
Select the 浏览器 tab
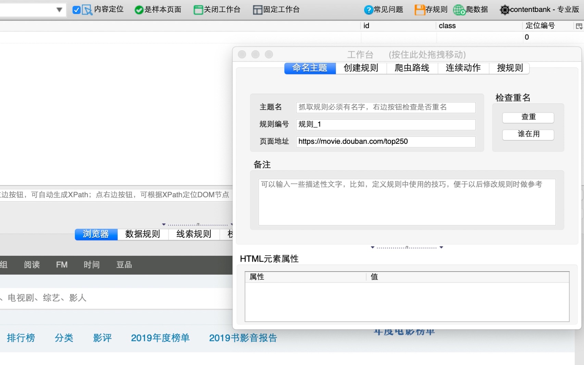pyautogui.click(x=96, y=234)
